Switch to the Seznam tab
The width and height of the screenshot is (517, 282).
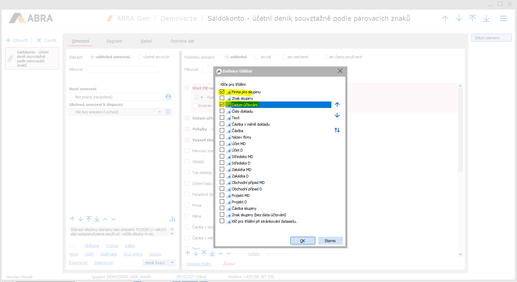[x=114, y=41]
